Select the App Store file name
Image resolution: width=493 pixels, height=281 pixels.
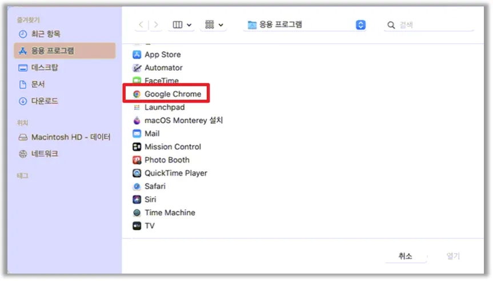click(x=163, y=55)
